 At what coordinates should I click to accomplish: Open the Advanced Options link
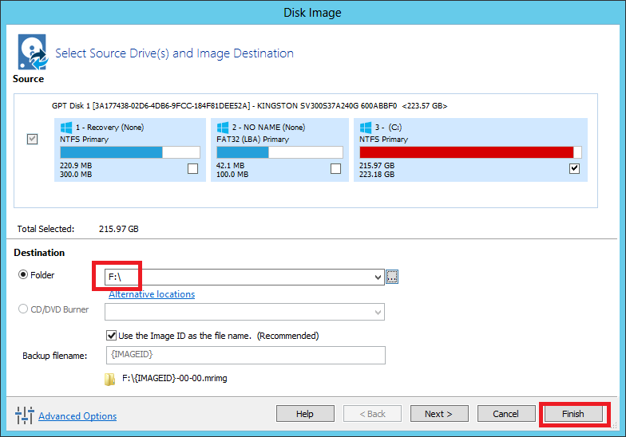[x=77, y=416]
